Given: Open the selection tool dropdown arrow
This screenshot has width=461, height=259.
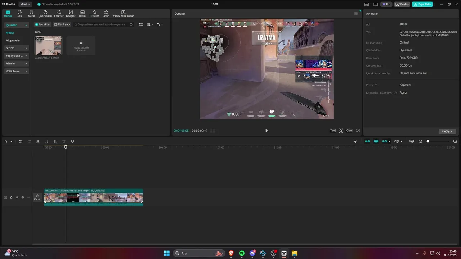Looking at the screenshot, I should (12, 141).
